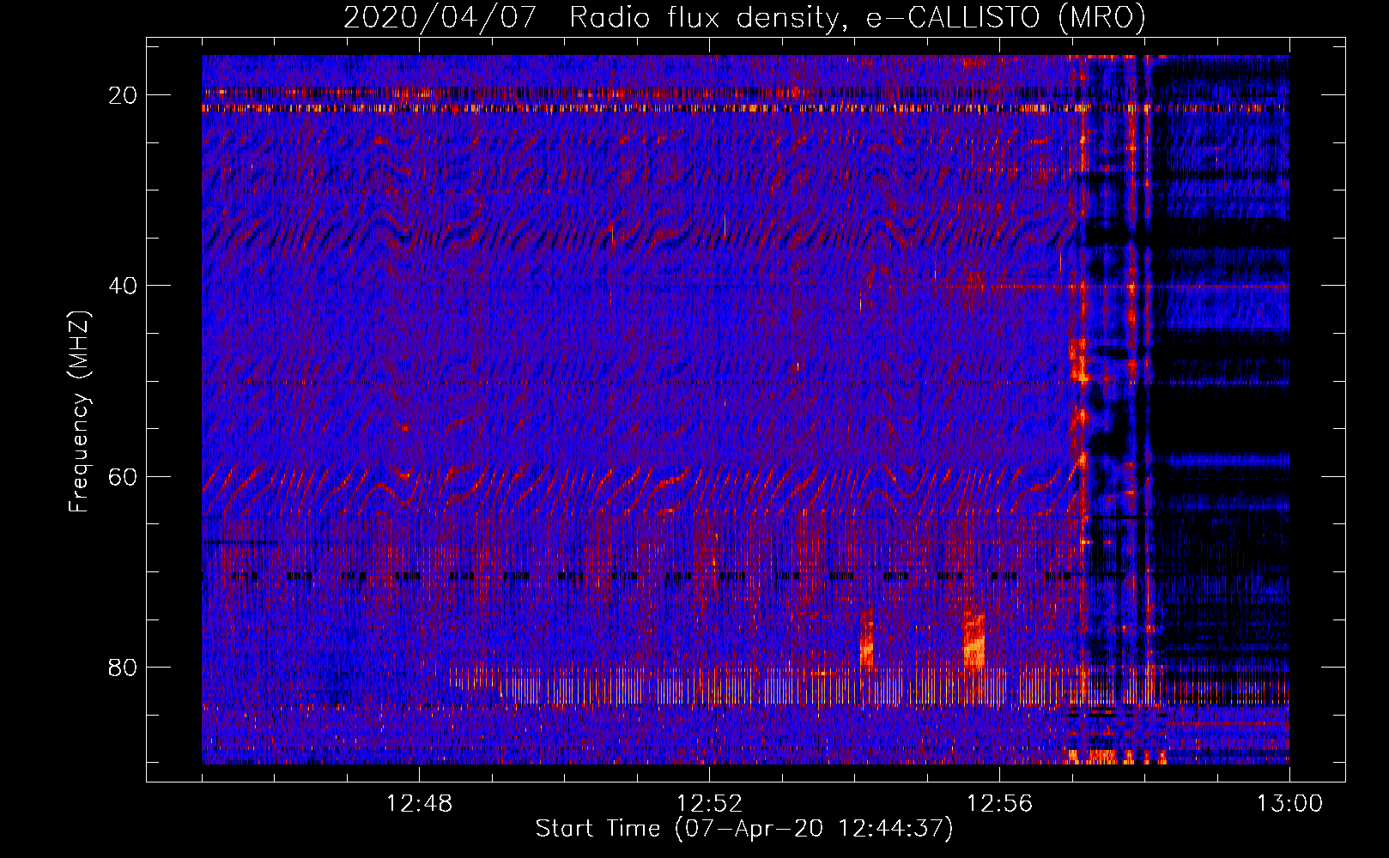The height and width of the screenshot is (858, 1389).
Task: Select the 12:56 time tick label
Action: pyautogui.click(x=999, y=804)
